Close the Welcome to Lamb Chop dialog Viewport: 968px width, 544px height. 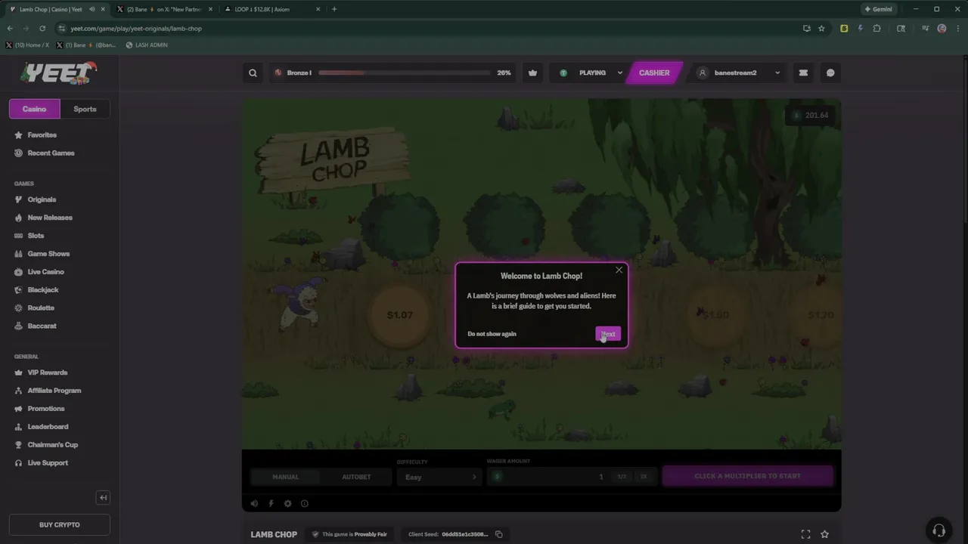(619, 270)
